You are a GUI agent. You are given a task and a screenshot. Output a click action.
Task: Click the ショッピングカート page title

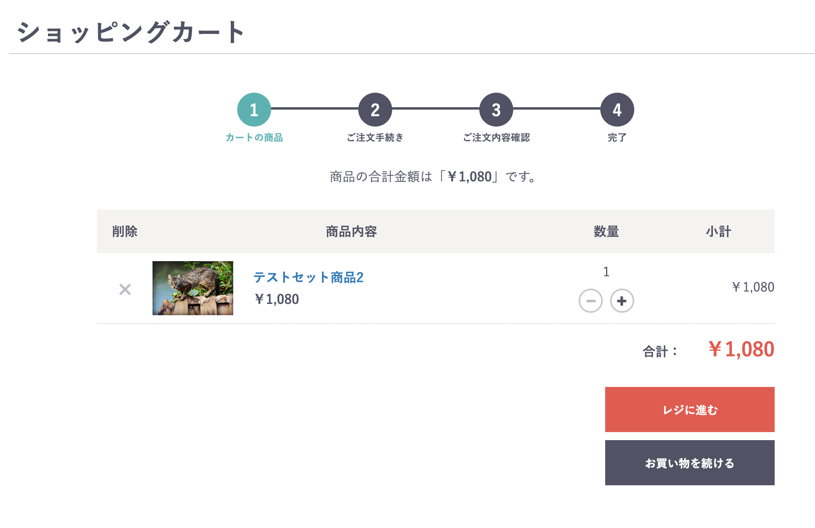click(x=131, y=32)
